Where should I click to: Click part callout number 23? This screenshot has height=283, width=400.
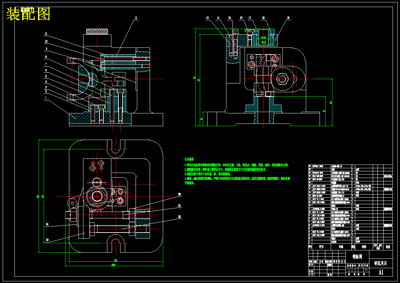click(x=47, y=240)
